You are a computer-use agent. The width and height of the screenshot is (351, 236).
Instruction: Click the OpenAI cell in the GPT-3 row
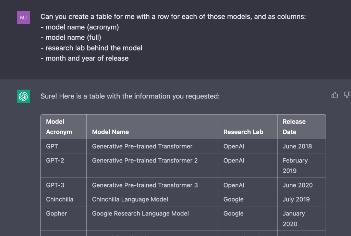tap(234, 185)
